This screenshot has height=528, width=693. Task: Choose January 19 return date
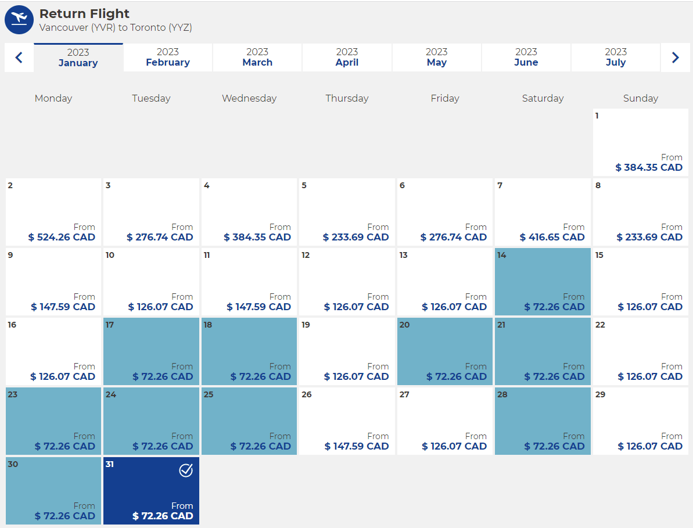tap(347, 351)
